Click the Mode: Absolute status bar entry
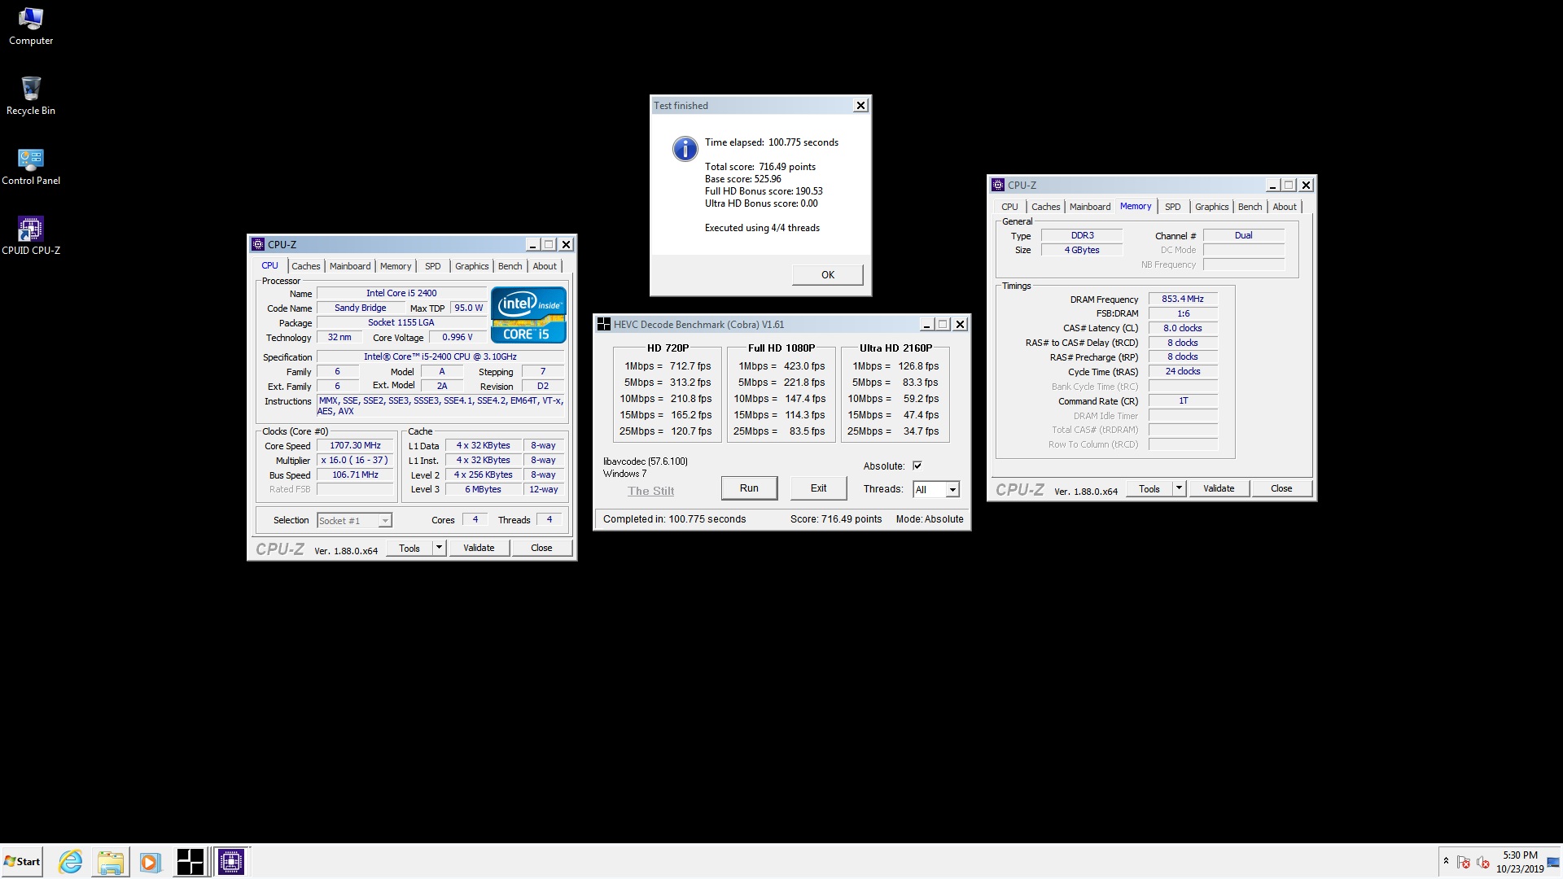Image resolution: width=1563 pixels, height=879 pixels. (x=930, y=519)
